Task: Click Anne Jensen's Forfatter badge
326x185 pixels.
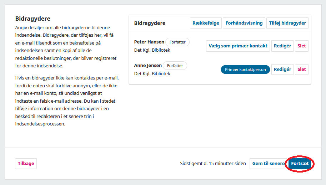Action: click(x=175, y=66)
